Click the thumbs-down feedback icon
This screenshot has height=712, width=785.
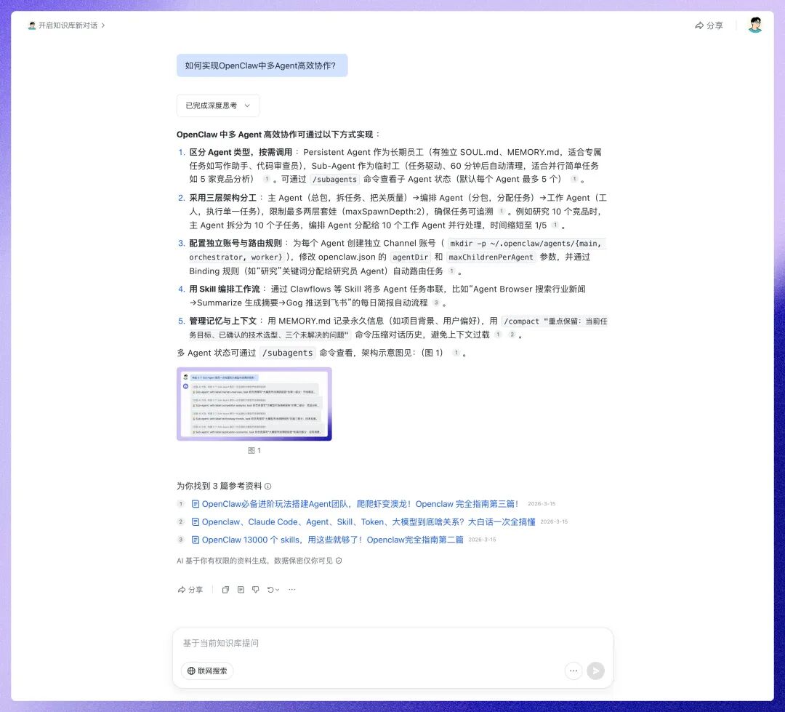255,590
